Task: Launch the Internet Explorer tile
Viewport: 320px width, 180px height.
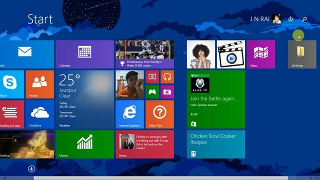Action: coord(130,114)
